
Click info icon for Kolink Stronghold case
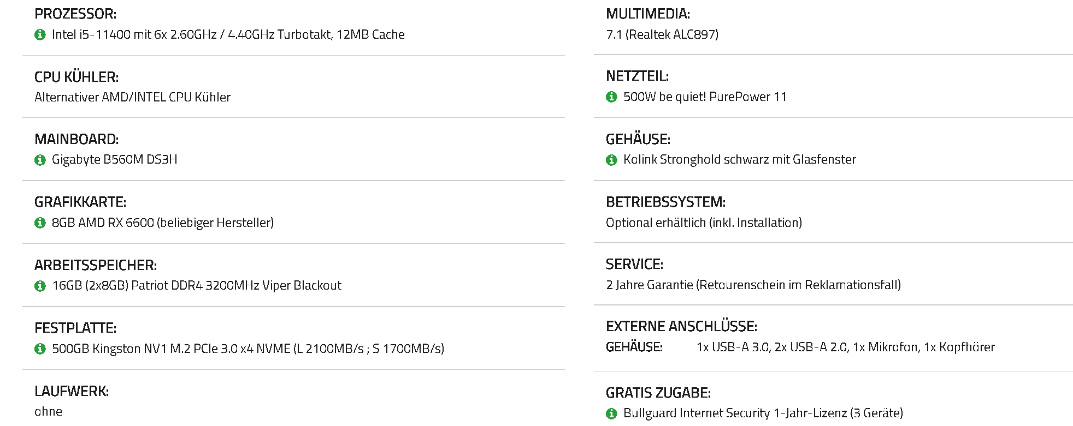coord(611,160)
